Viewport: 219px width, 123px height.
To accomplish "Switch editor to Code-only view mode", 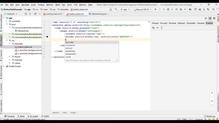I will pyautogui.click(x=206, y=18).
